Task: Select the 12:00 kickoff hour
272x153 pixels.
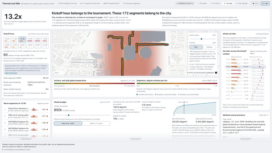Action: tap(22, 39)
